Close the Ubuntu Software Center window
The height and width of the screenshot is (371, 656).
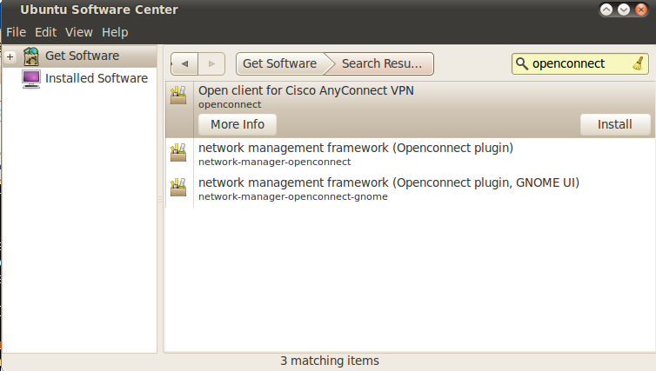coord(641,10)
